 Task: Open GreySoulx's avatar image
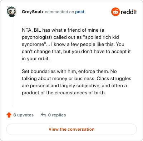pyautogui.click(x=11, y=11)
